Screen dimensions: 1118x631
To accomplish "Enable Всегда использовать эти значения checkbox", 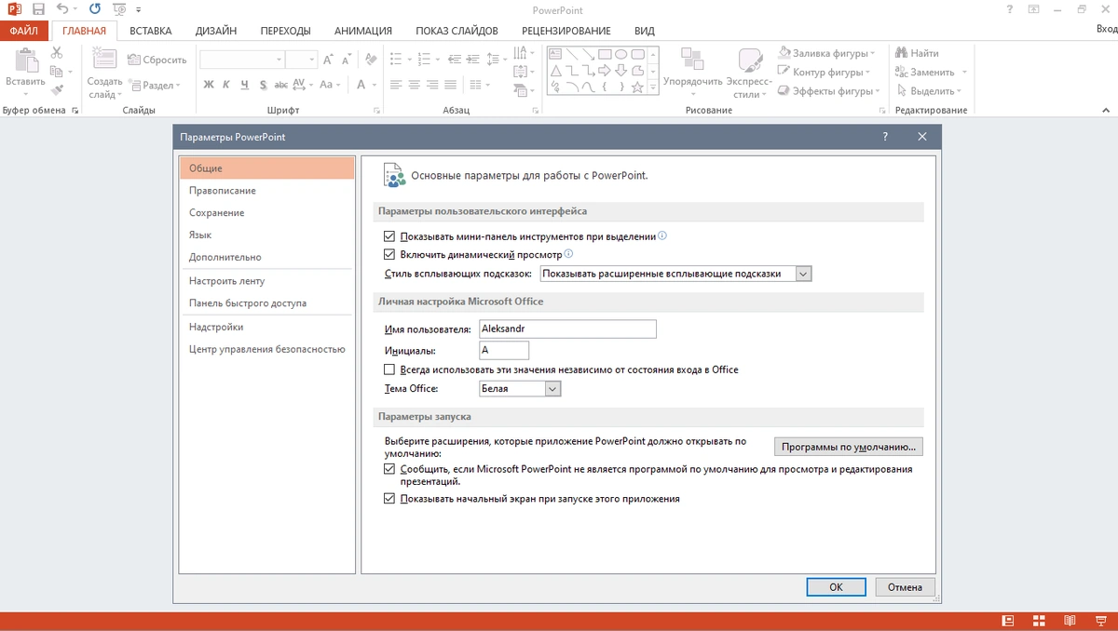I will coord(390,369).
